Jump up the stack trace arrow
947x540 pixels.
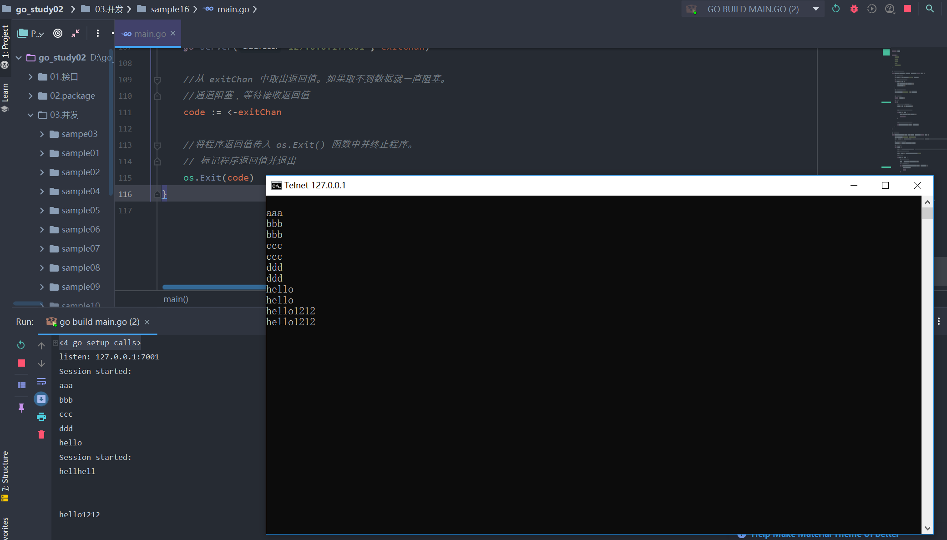point(41,346)
